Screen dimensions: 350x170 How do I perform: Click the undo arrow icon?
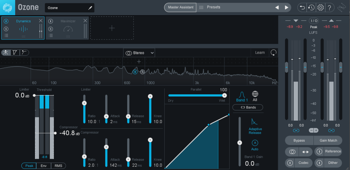point(302,8)
